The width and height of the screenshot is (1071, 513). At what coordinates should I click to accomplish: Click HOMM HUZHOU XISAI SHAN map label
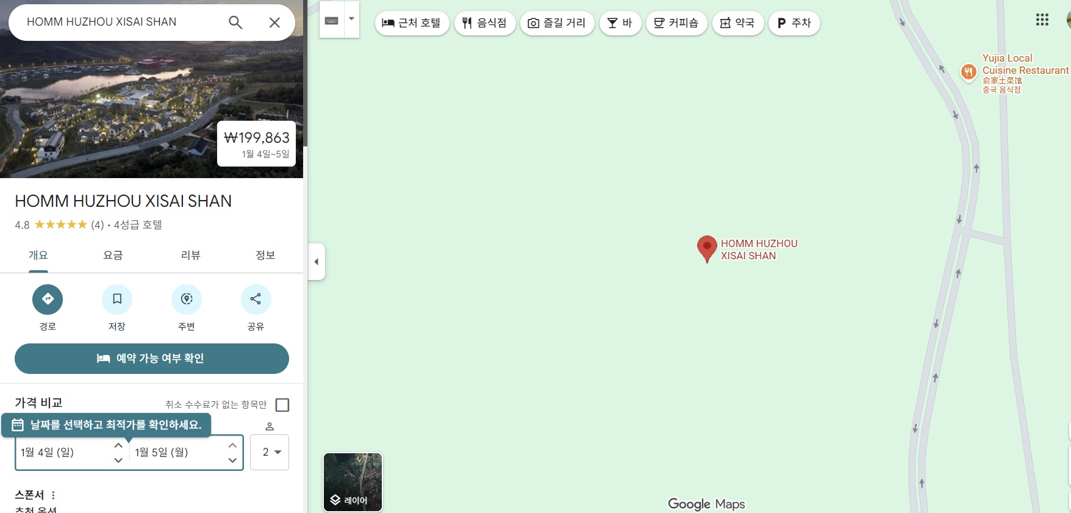(759, 249)
